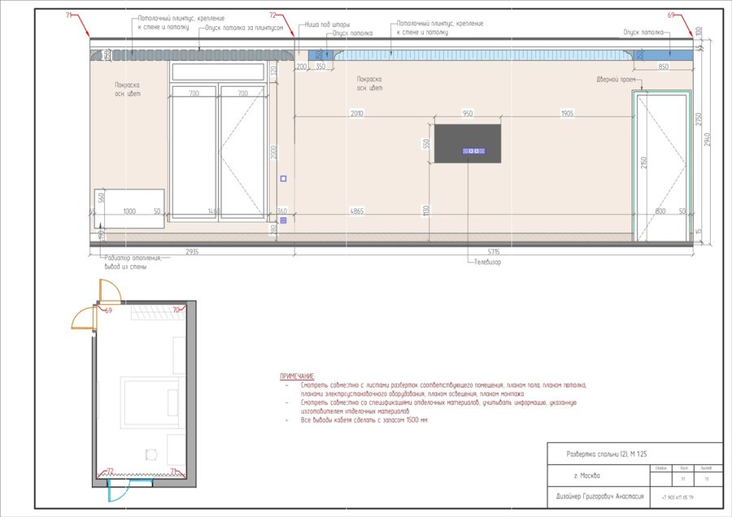Click the "Дверной проем" callout text
Screen dimensions: 732x517
click(x=616, y=80)
